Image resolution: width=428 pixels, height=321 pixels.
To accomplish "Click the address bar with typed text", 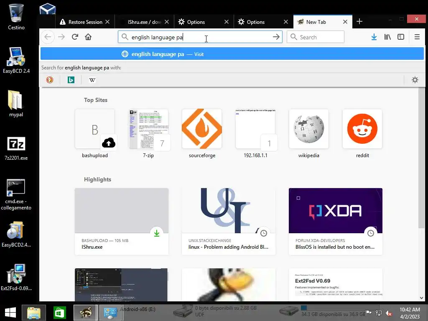I will 200,37.
